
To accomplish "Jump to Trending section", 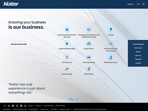I will pos(138,59).
